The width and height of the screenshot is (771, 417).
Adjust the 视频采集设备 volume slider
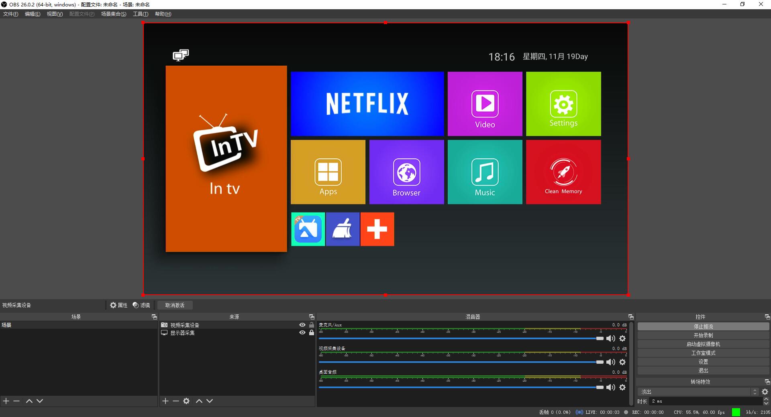click(x=461, y=362)
